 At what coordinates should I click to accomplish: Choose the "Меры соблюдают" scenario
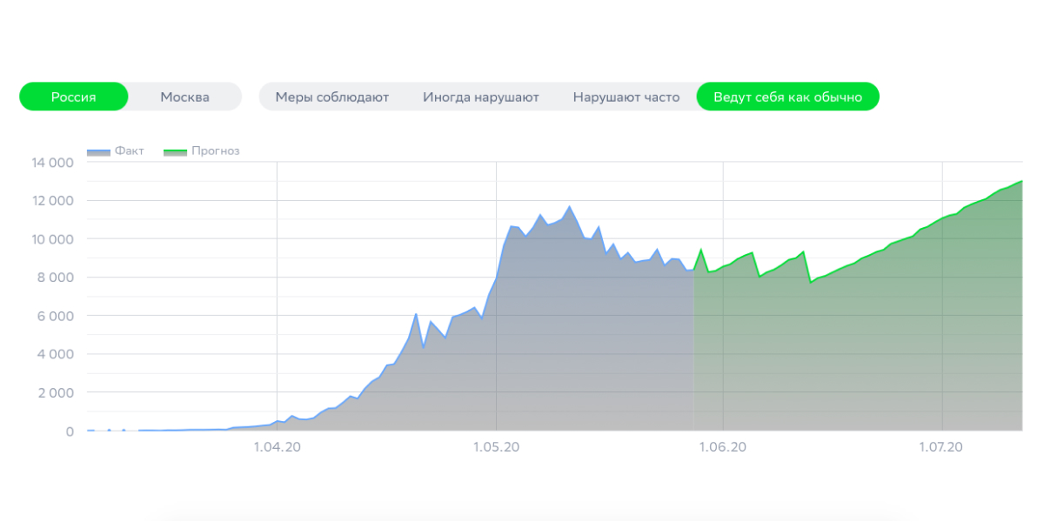pyautogui.click(x=331, y=97)
